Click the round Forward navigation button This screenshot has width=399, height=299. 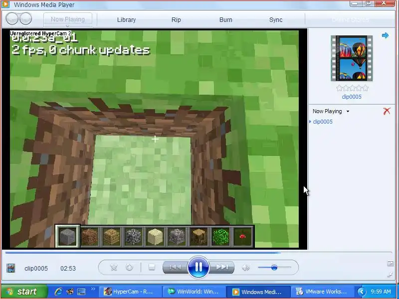coord(25,18)
